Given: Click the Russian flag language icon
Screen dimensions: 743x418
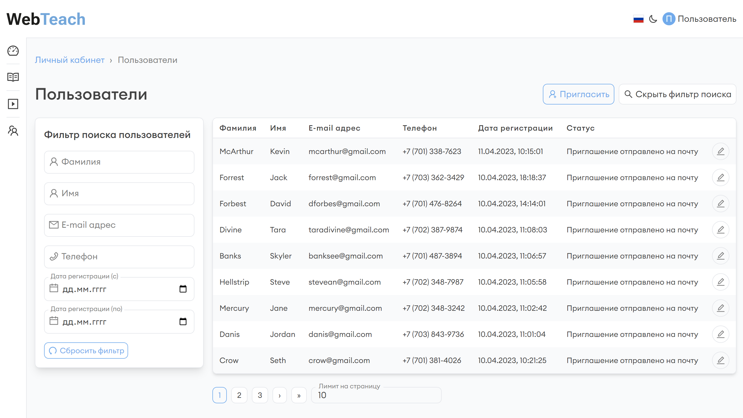Looking at the screenshot, I should pos(638,19).
